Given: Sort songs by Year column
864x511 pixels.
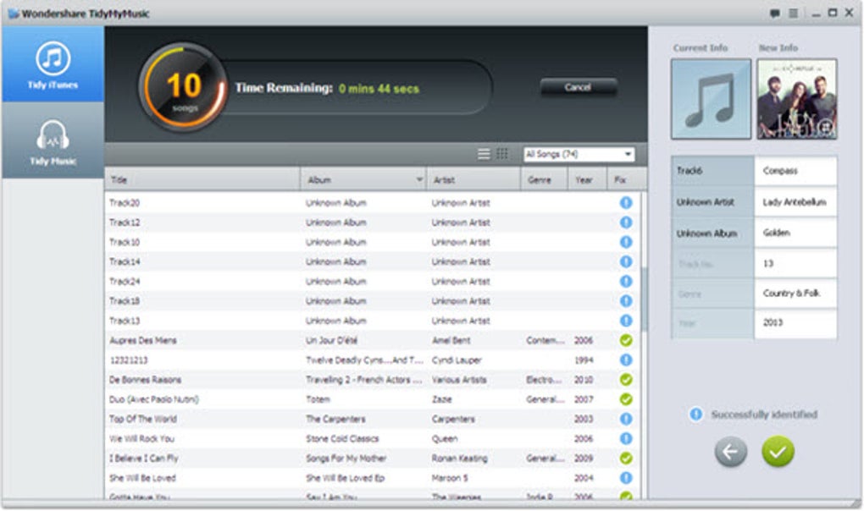Looking at the screenshot, I should coord(587,180).
